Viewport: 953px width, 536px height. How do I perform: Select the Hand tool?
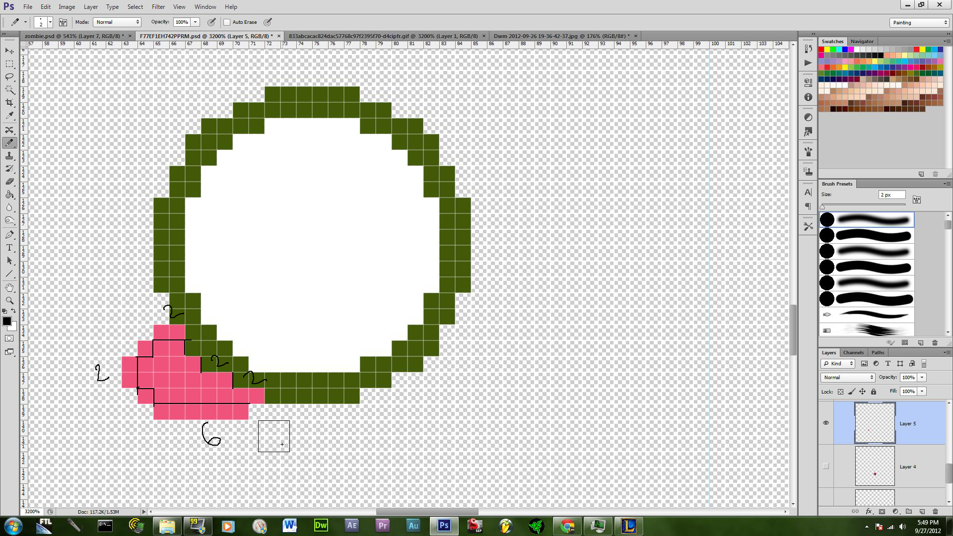pyautogui.click(x=9, y=288)
